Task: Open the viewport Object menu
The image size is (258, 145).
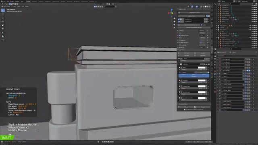Action: pos(27,6)
